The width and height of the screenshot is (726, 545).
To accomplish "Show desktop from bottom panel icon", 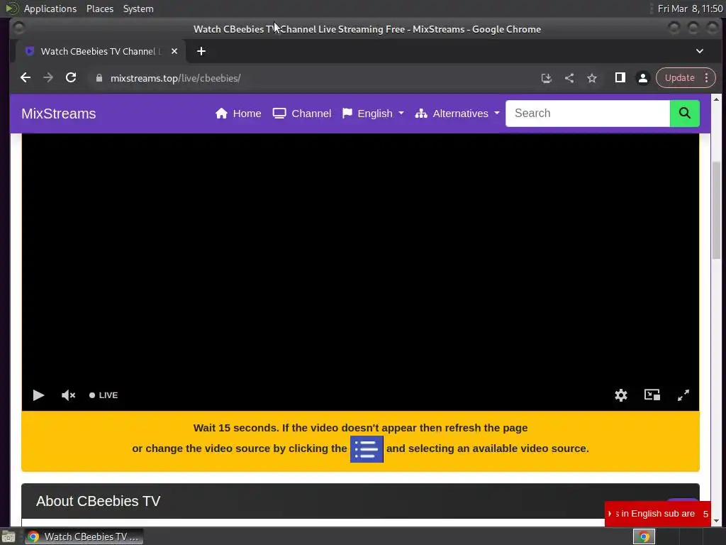I will (9, 536).
